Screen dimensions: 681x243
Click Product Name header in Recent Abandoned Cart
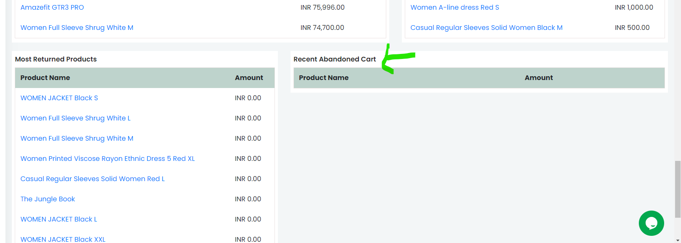click(x=323, y=78)
